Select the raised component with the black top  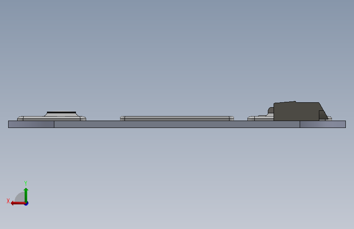coord(52,116)
